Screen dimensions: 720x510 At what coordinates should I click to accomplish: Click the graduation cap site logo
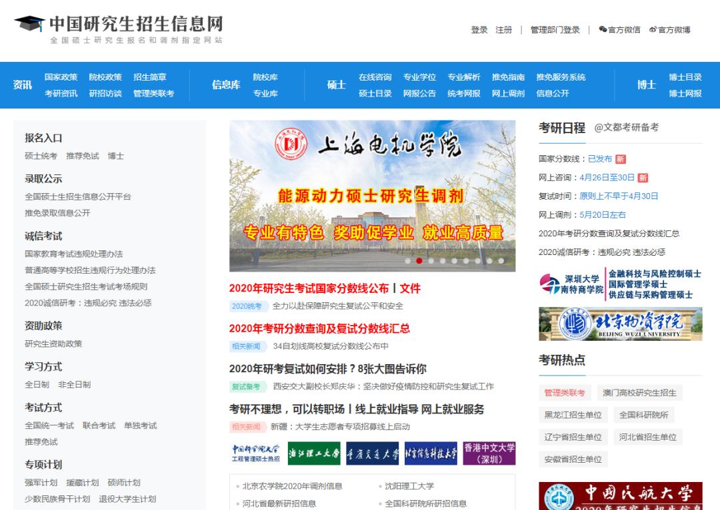(29, 25)
